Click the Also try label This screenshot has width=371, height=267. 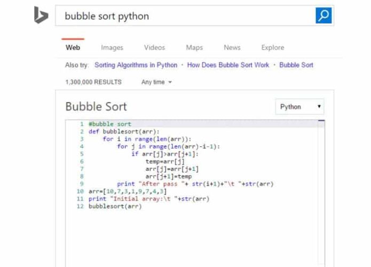tap(77, 65)
